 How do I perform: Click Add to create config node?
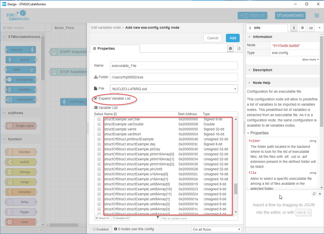tap(233, 38)
